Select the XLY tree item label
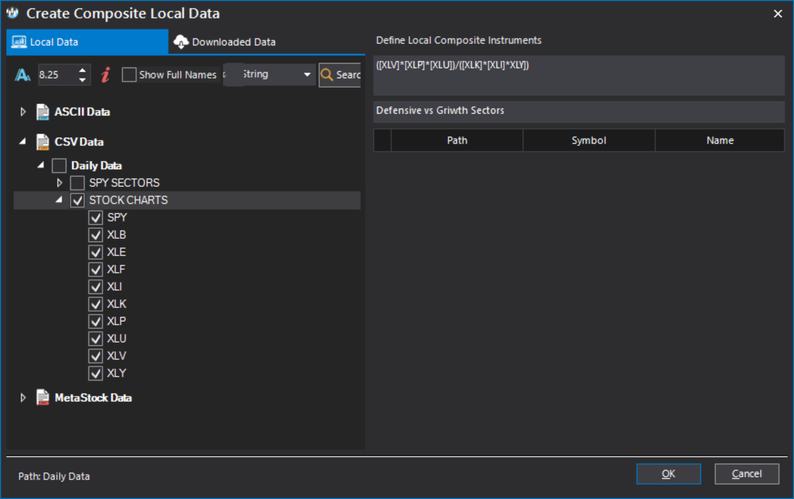The width and height of the screenshot is (794, 499). 117,373
